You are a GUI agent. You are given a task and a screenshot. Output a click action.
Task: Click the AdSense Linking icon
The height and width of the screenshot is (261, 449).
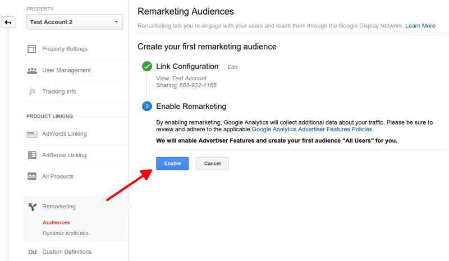coord(32,155)
